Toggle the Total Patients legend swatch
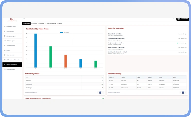This screenshot has width=191, height=117. [x=61, y=32]
